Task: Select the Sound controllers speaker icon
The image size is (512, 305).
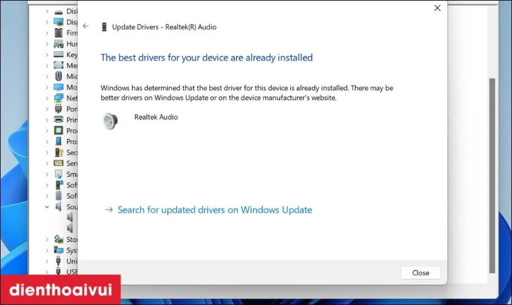Action: [x=59, y=206]
